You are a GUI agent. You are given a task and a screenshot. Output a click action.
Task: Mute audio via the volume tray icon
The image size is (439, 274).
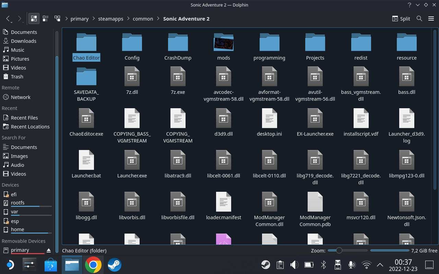pos(294,265)
